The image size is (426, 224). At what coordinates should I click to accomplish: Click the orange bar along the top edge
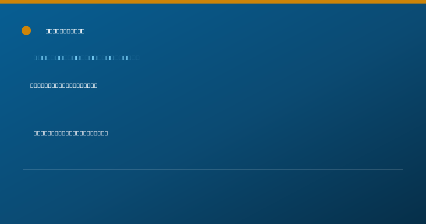coord(213,2)
